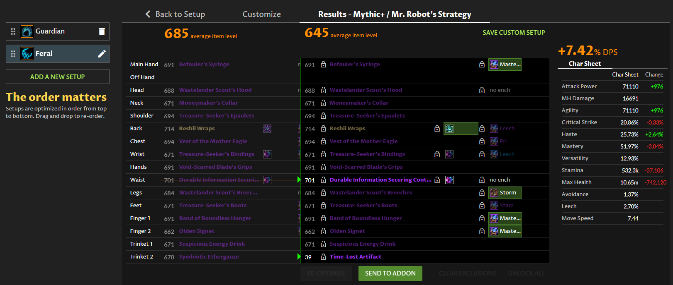Click the SAVE CUSTOM SETUP link
This screenshot has width=673, height=285.
click(x=514, y=33)
